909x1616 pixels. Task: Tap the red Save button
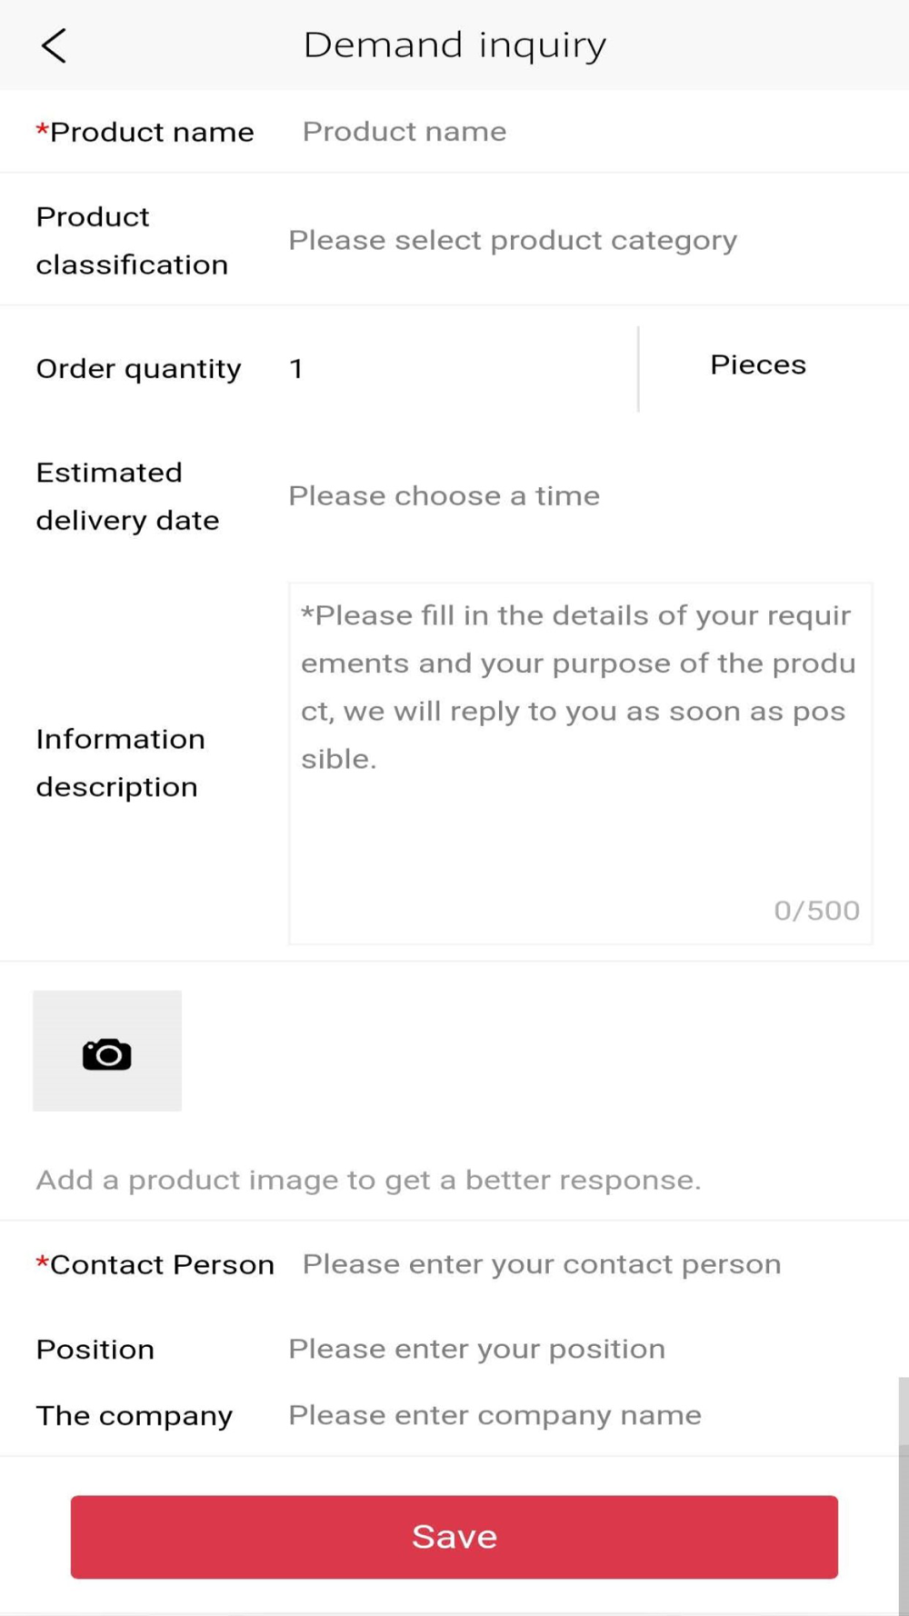(x=454, y=1537)
